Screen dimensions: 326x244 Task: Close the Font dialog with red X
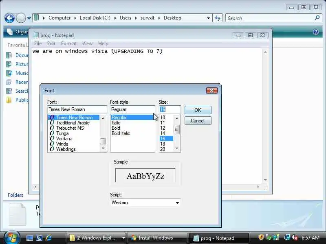[x=211, y=90]
